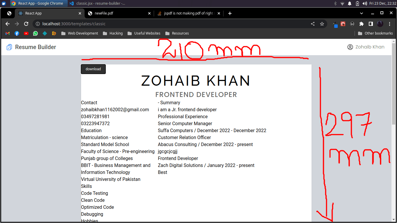Switch to the React App tab
Screen dimensions: 397x223
tap(50, 13)
